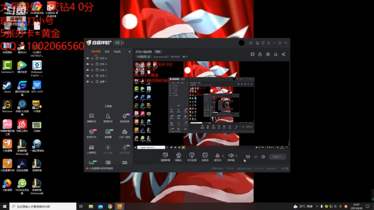Click the microphone icon

[x=217, y=156]
